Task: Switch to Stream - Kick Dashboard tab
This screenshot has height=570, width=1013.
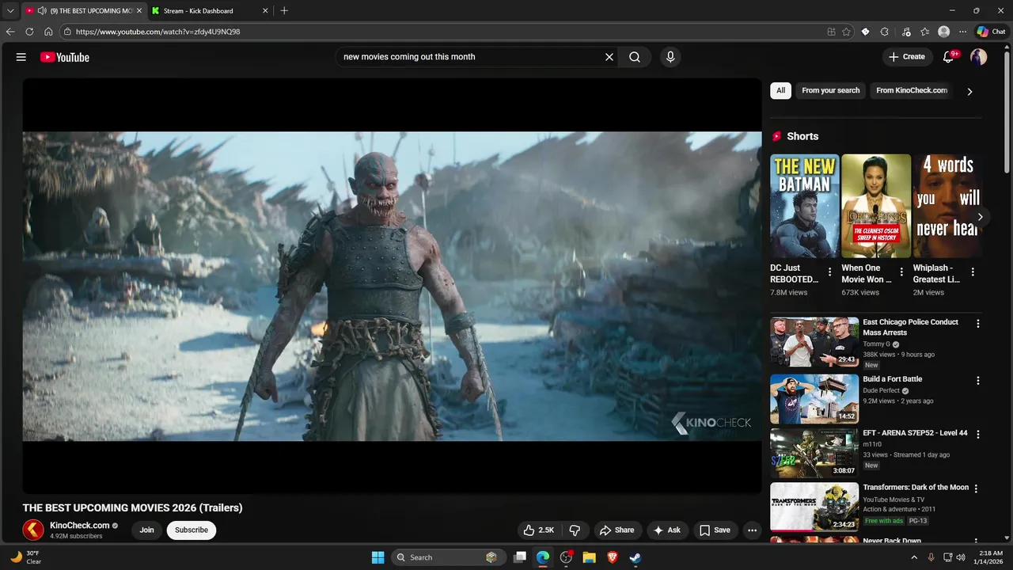Action: [208, 11]
